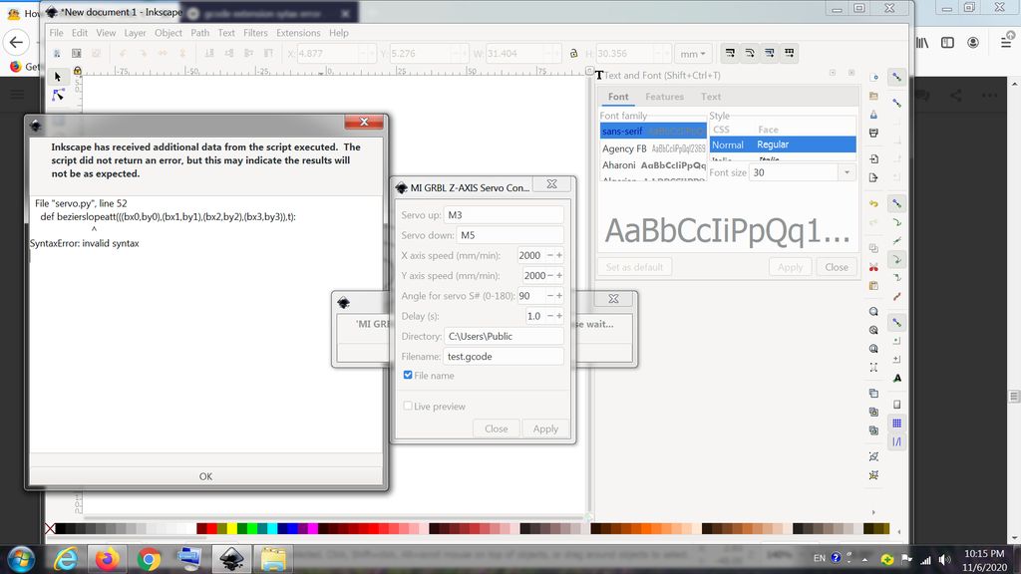Toggle width/height ratio lock icon
The height and width of the screenshot is (574, 1021).
(573, 54)
